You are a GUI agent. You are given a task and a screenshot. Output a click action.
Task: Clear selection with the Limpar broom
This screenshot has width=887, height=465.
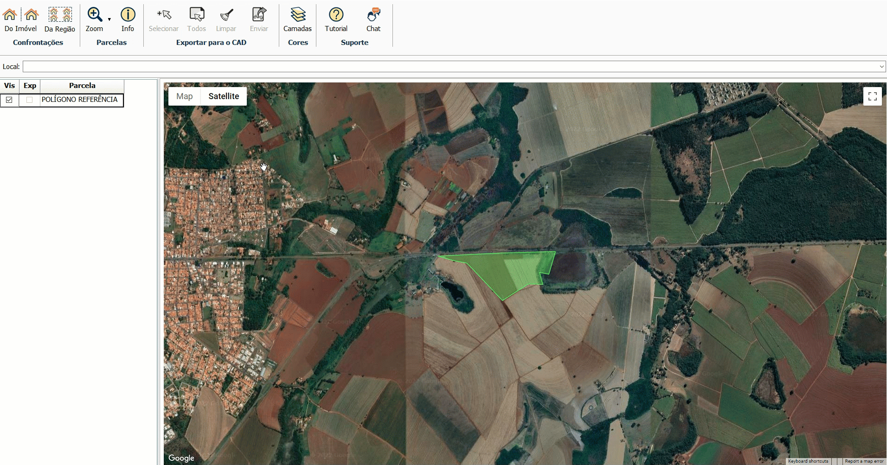[226, 15]
